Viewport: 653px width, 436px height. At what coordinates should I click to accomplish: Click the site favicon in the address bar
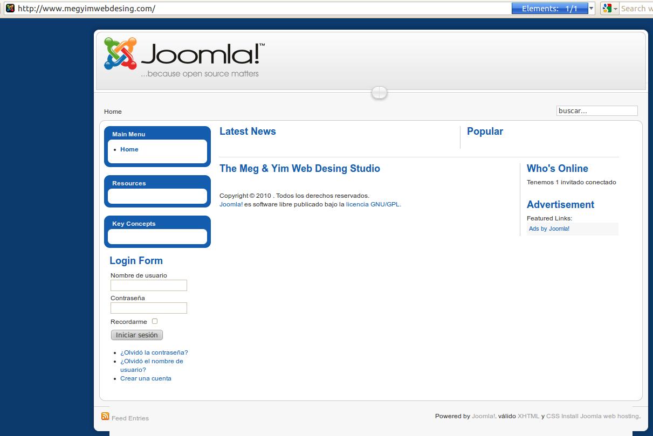point(10,8)
